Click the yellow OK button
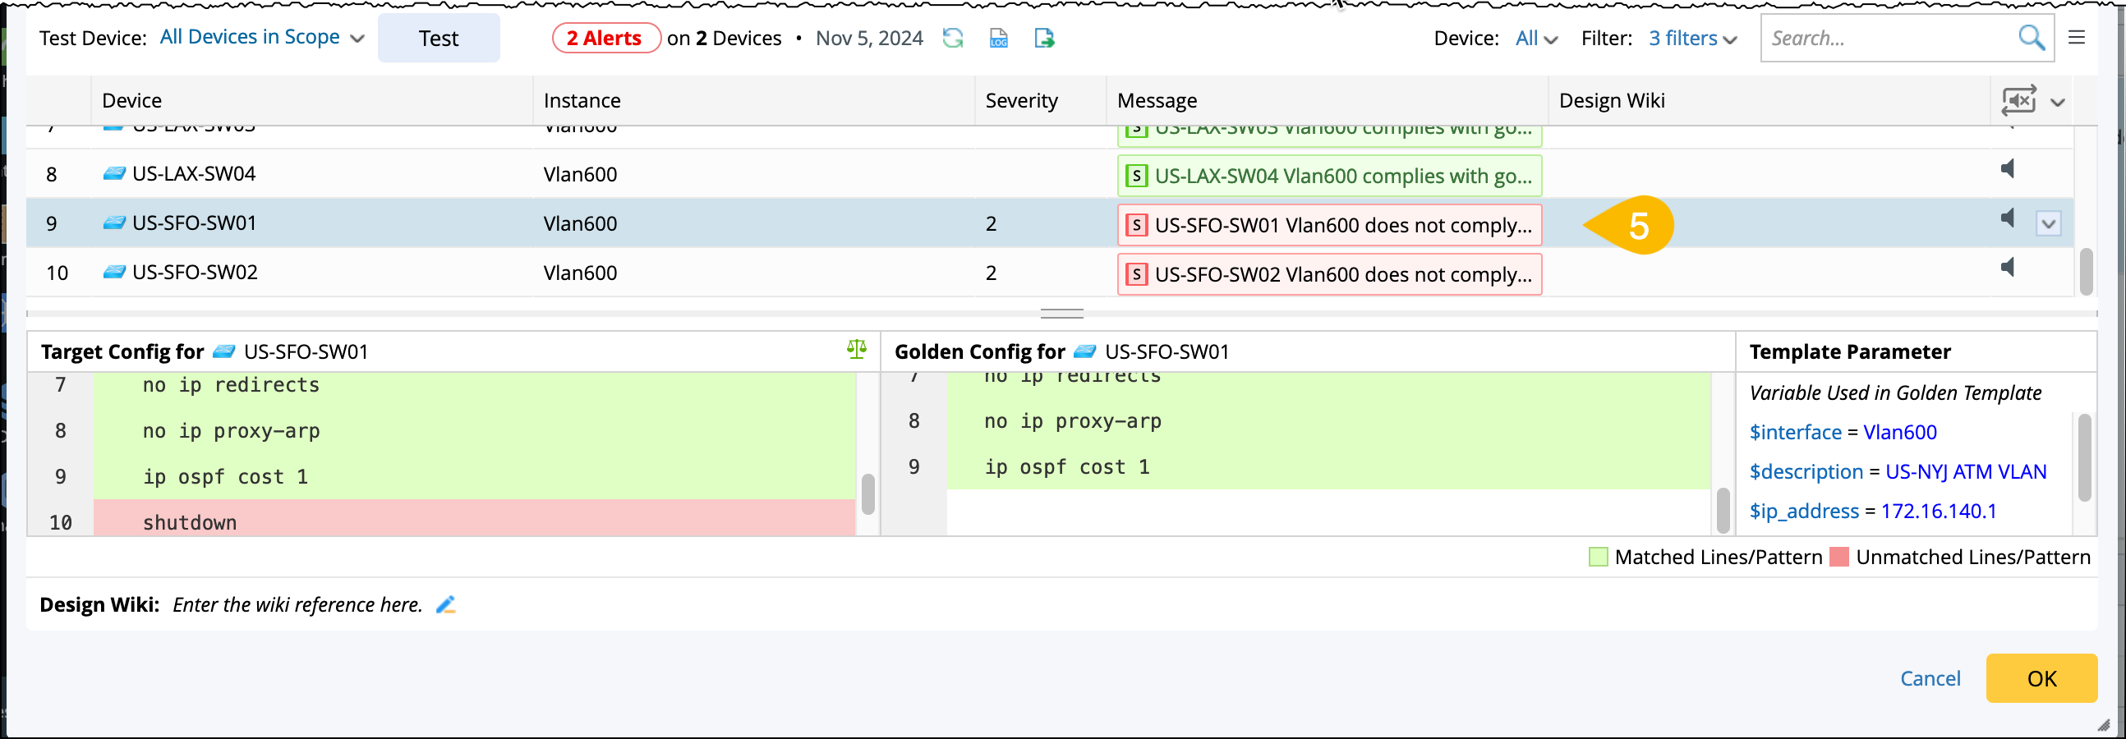The image size is (2126, 739). 2041,678
